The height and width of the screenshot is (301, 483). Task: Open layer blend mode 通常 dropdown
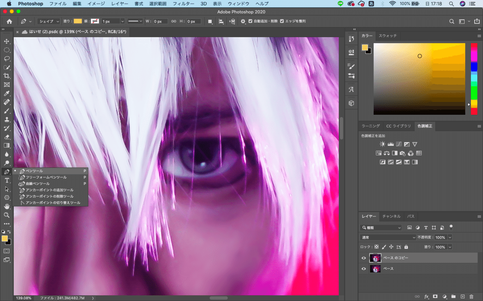(388, 237)
